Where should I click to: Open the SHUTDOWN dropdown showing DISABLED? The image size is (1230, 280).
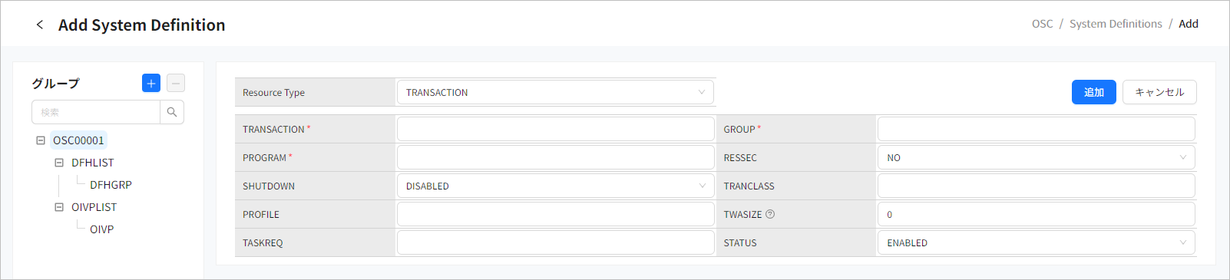coord(555,186)
